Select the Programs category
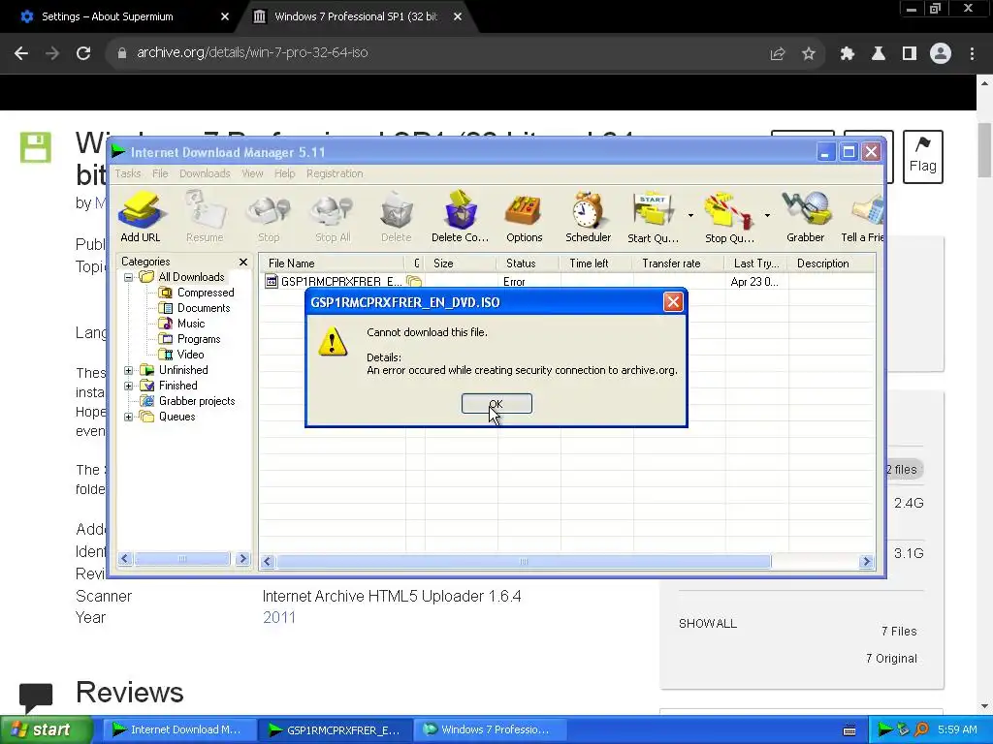The height and width of the screenshot is (744, 993). pos(190,339)
